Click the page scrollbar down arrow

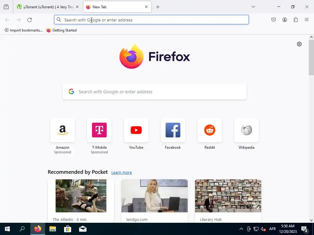(311, 220)
